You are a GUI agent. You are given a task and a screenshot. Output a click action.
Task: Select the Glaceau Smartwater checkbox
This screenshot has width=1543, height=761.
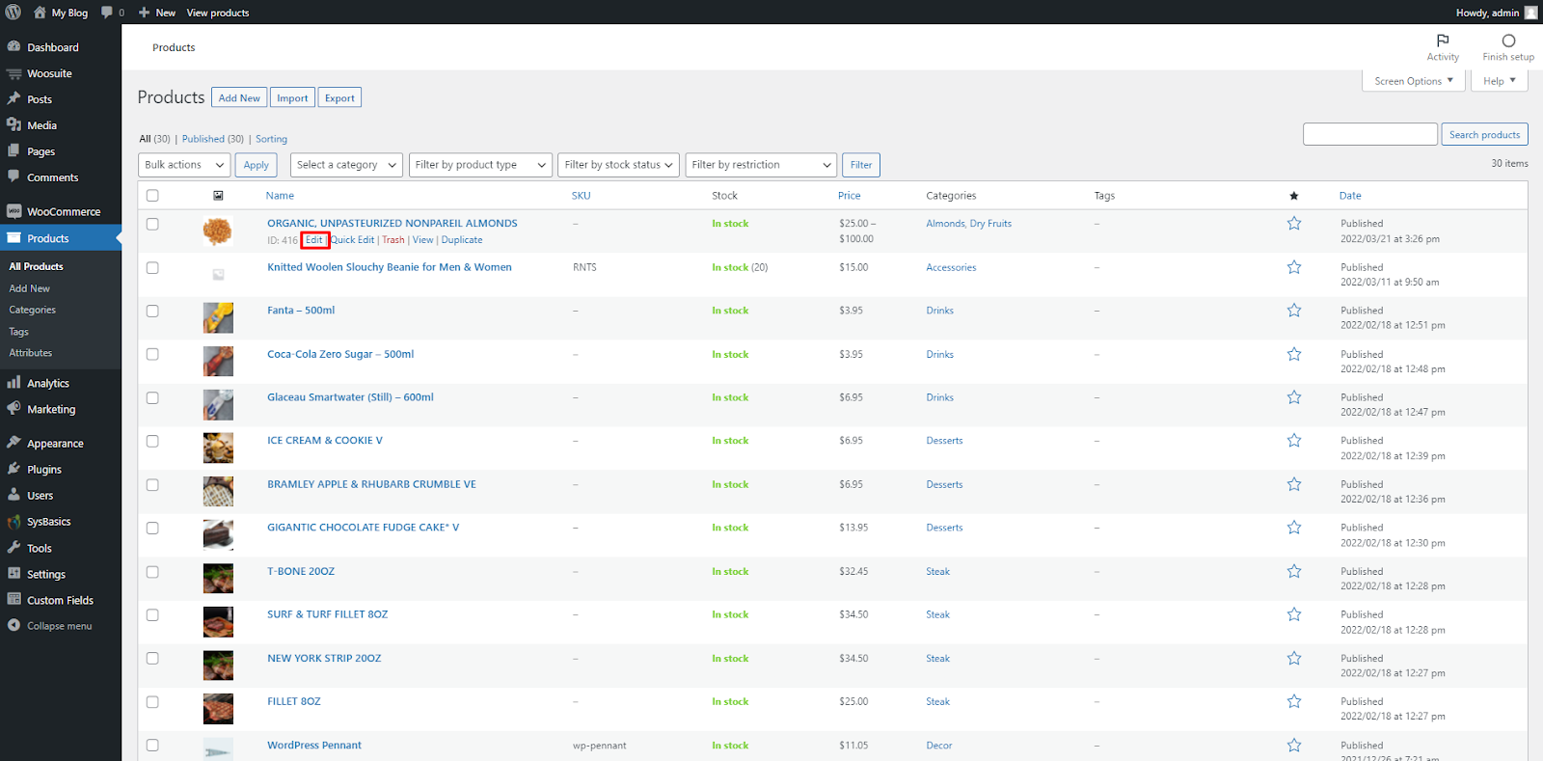152,397
